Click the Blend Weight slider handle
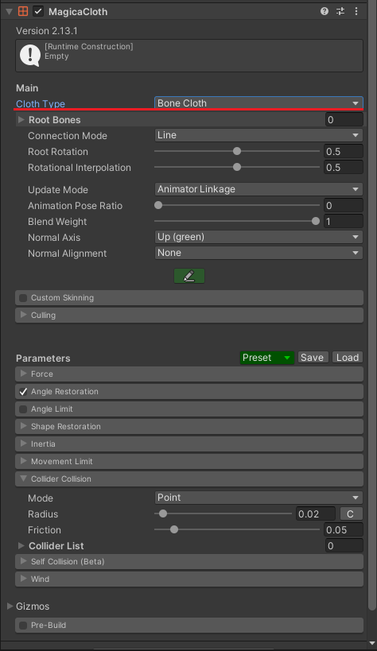Image resolution: width=377 pixels, height=651 pixels. click(x=316, y=221)
